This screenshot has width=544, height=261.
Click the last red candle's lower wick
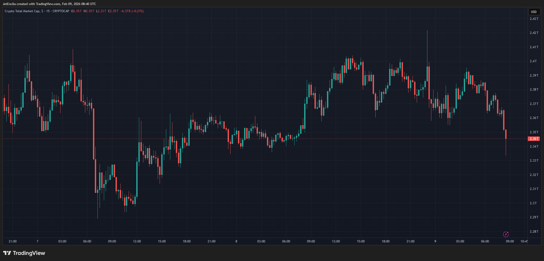pos(506,147)
